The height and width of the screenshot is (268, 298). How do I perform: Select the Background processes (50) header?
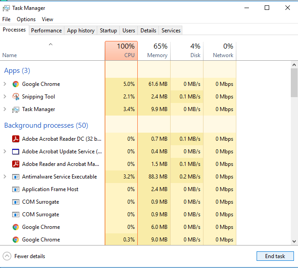point(46,125)
